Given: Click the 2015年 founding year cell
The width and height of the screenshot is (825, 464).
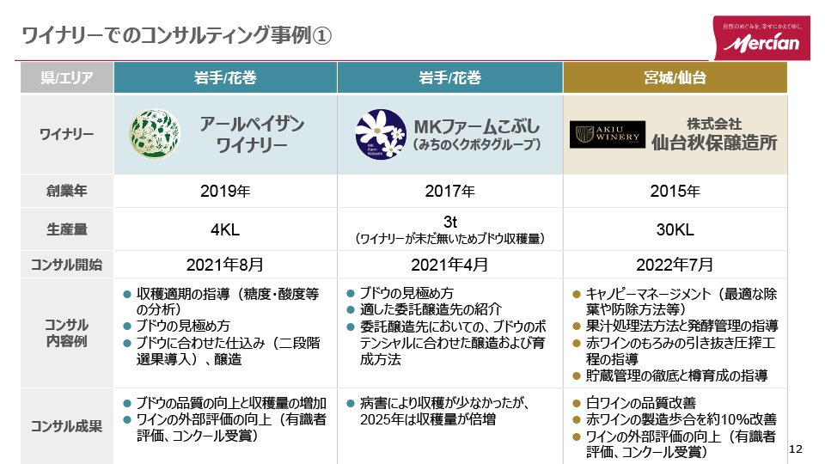Looking at the screenshot, I should (675, 191).
